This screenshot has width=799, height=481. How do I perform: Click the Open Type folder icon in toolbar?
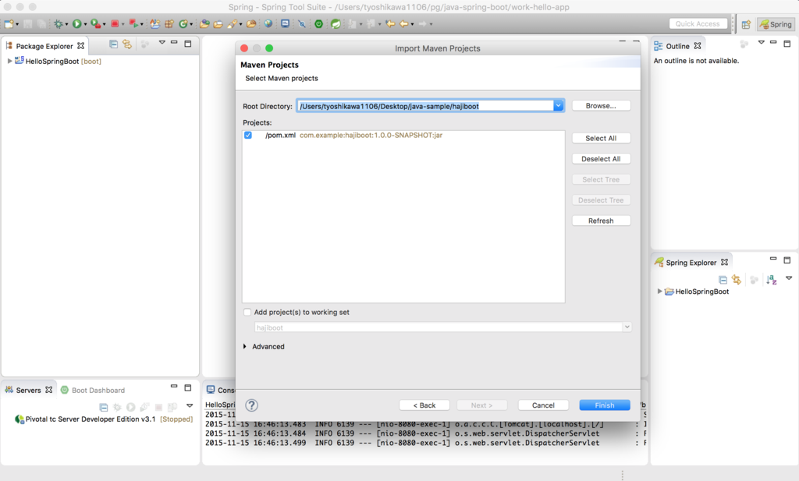(204, 24)
